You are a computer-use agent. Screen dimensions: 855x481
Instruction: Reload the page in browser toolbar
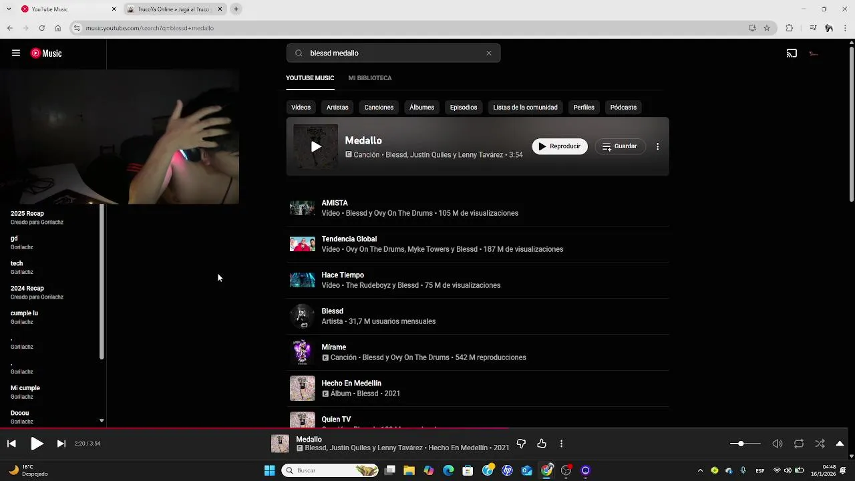click(x=41, y=28)
